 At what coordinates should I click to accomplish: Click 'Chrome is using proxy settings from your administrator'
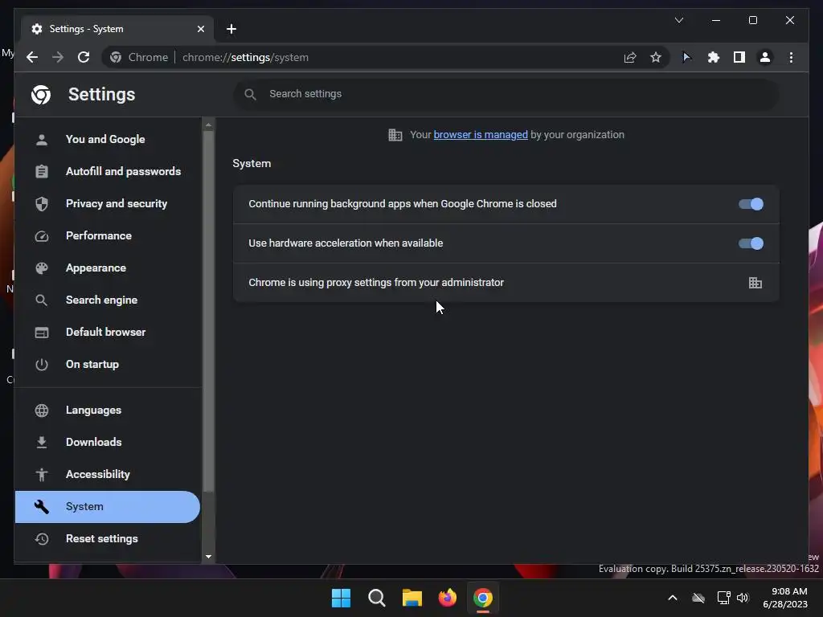click(376, 282)
